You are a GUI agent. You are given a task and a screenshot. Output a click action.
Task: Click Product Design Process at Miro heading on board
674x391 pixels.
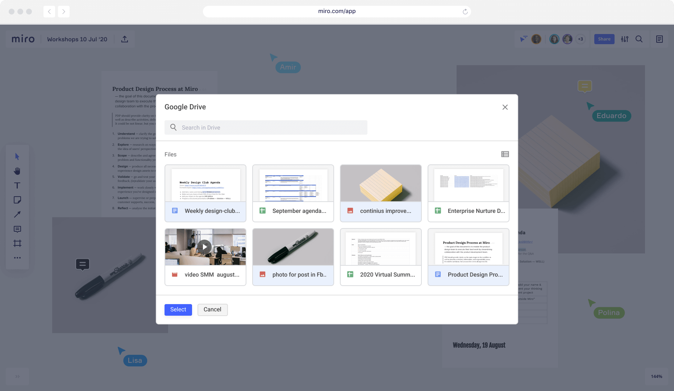coord(155,89)
